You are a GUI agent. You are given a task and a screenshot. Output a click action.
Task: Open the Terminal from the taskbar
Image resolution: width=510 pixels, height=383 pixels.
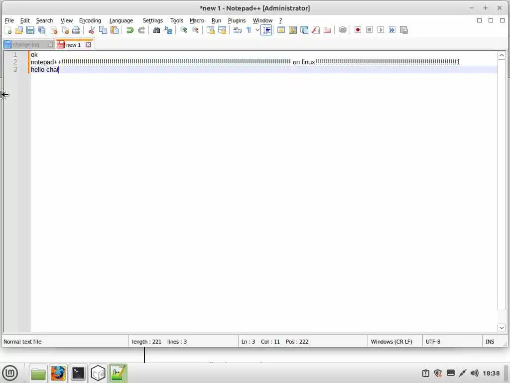point(78,373)
